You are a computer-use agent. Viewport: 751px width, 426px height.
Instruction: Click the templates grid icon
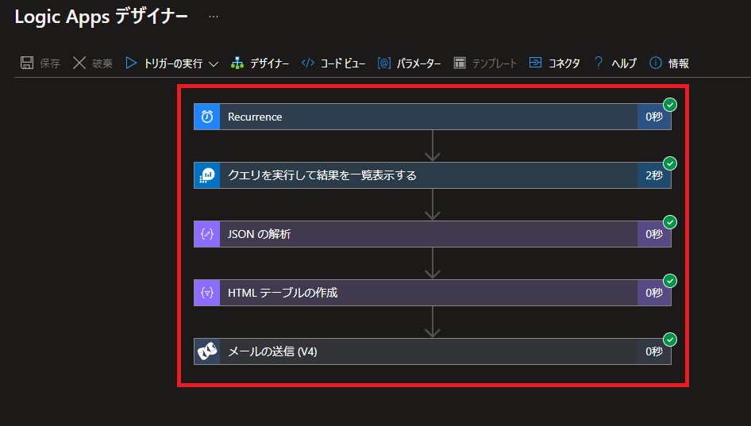click(460, 63)
